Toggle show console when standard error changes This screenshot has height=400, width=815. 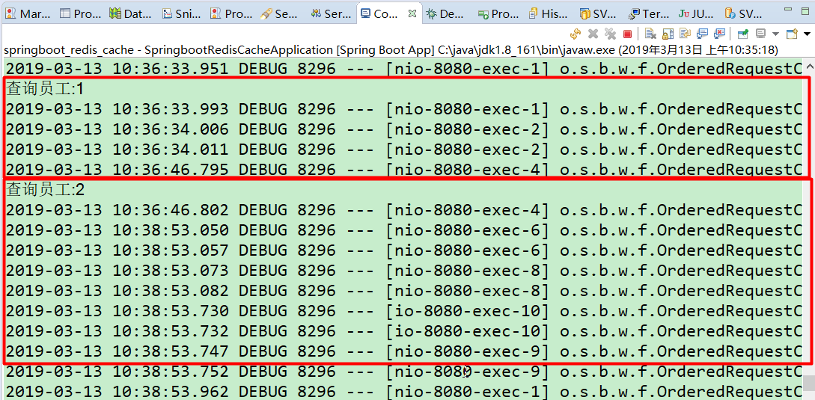[x=719, y=34]
